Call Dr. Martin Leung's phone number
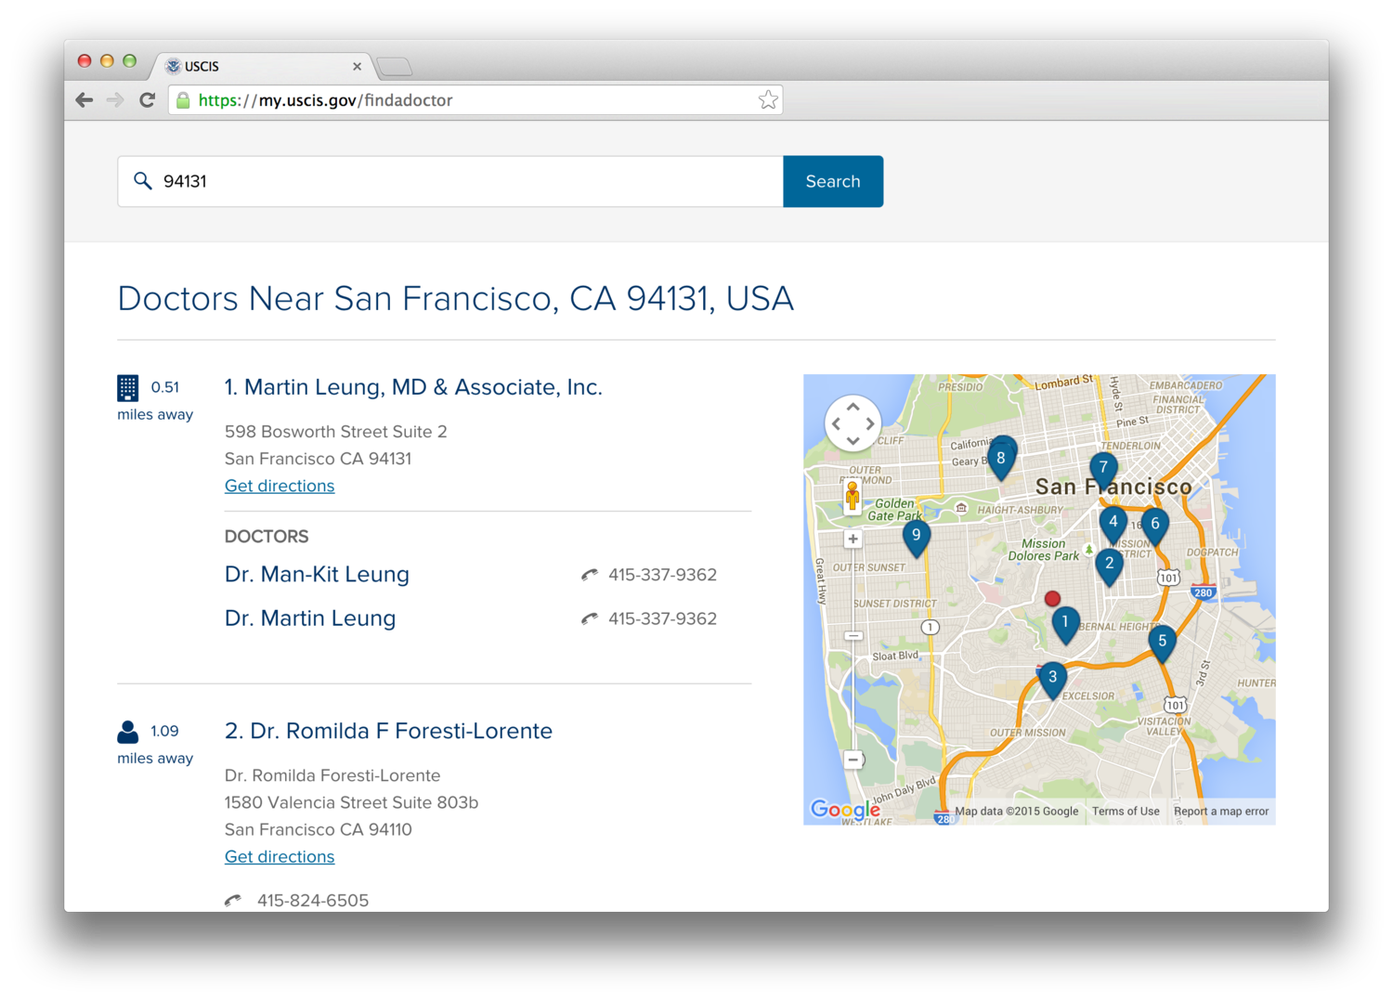Image resolution: width=1393 pixels, height=1001 pixels. pyautogui.click(x=662, y=618)
